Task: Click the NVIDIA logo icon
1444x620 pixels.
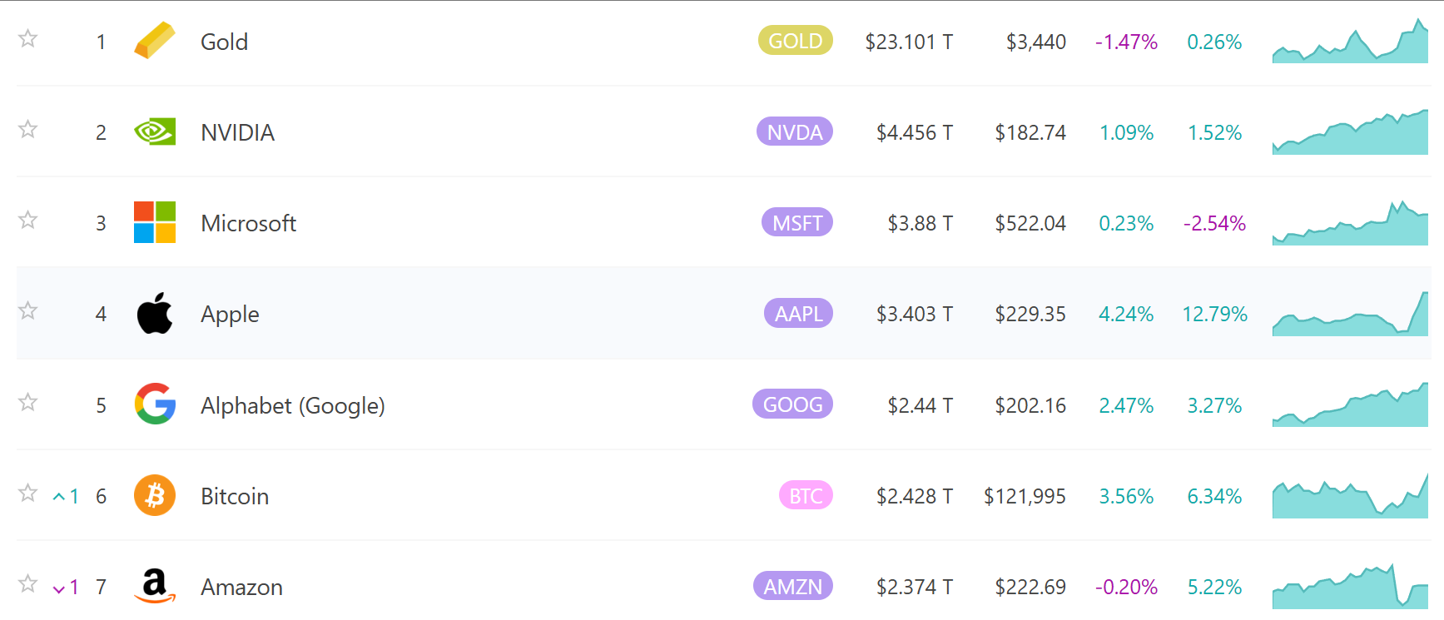Action: point(155,131)
